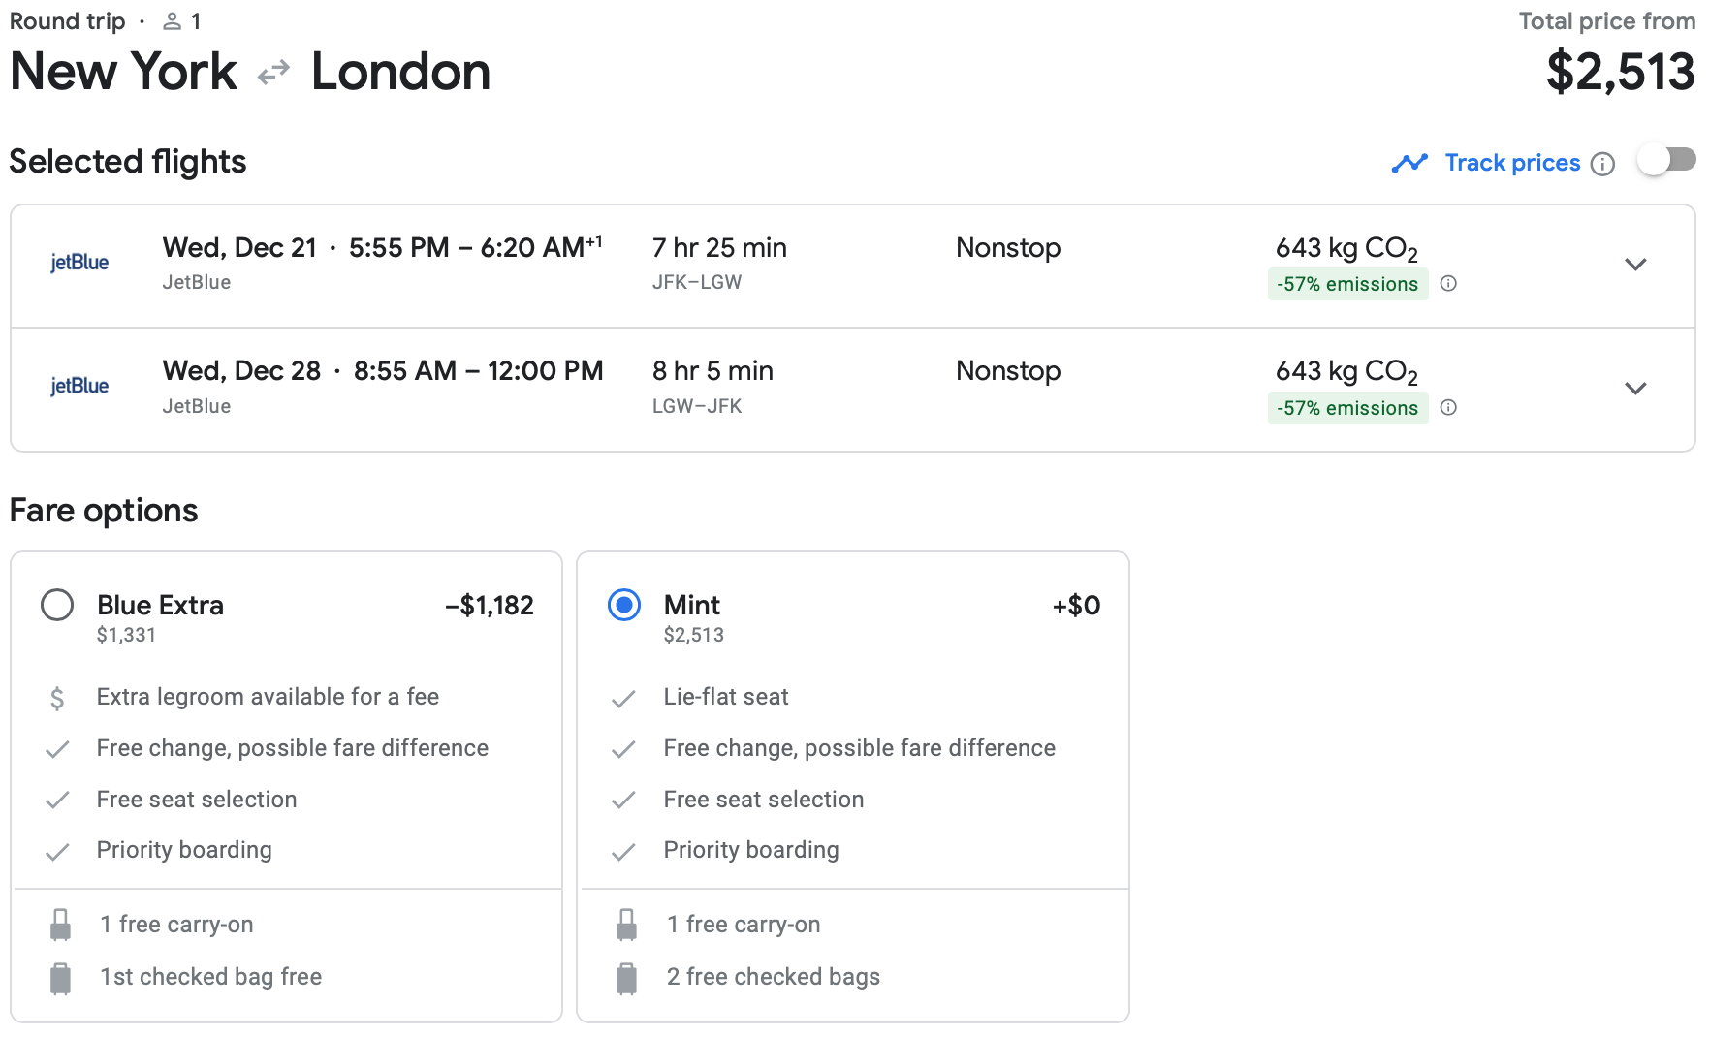Click emissions info icon for outbound flight
The height and width of the screenshot is (1037, 1710).
[1448, 284]
